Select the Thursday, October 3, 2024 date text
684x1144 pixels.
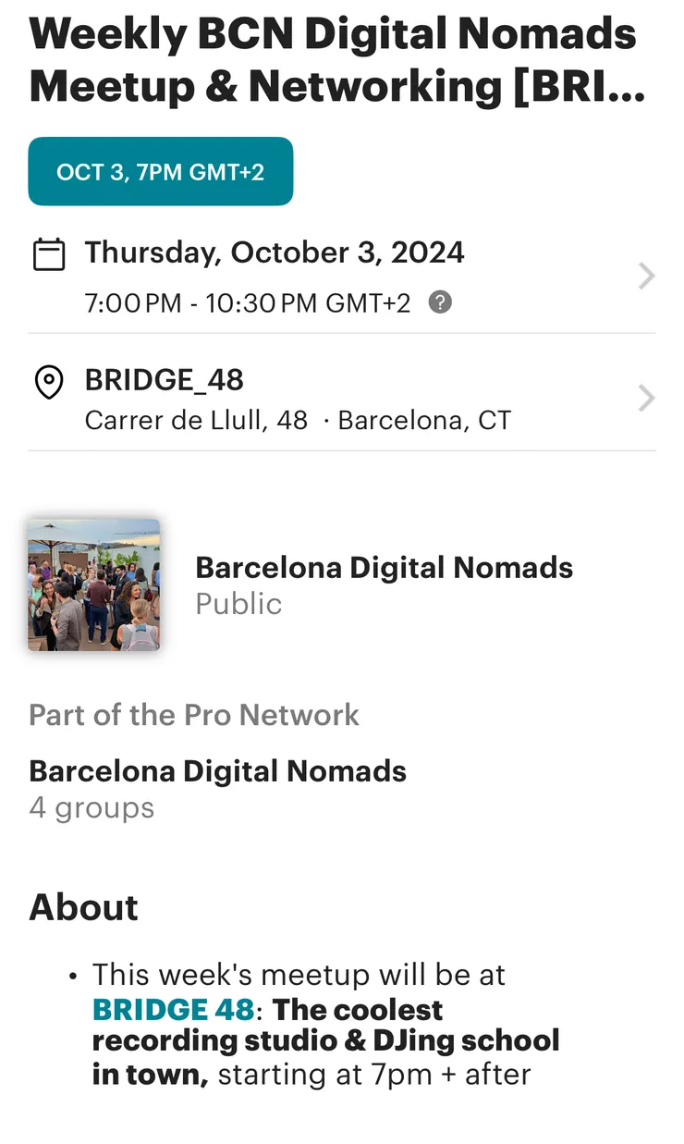[275, 252]
